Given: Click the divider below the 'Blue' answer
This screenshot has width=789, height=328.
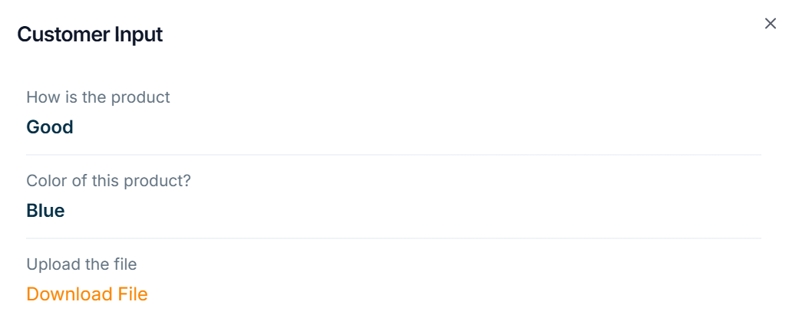Looking at the screenshot, I should 394,238.
